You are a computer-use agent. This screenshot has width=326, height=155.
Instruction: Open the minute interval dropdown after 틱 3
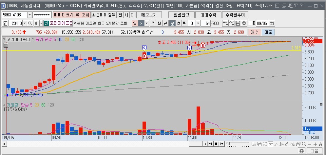(198, 23)
